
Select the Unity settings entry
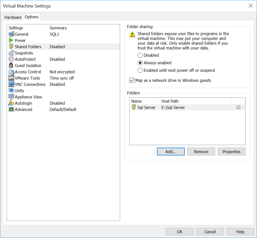(64, 90)
